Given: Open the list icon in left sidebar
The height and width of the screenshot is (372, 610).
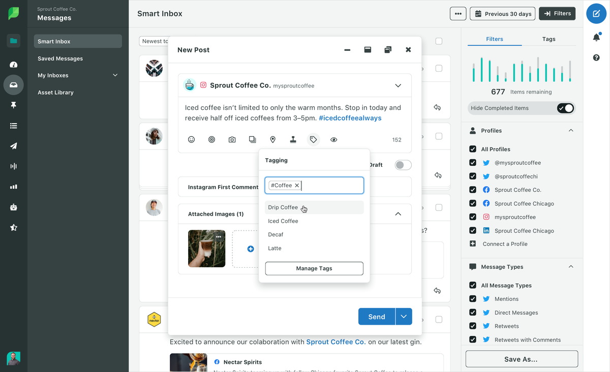Looking at the screenshot, I should (14, 126).
